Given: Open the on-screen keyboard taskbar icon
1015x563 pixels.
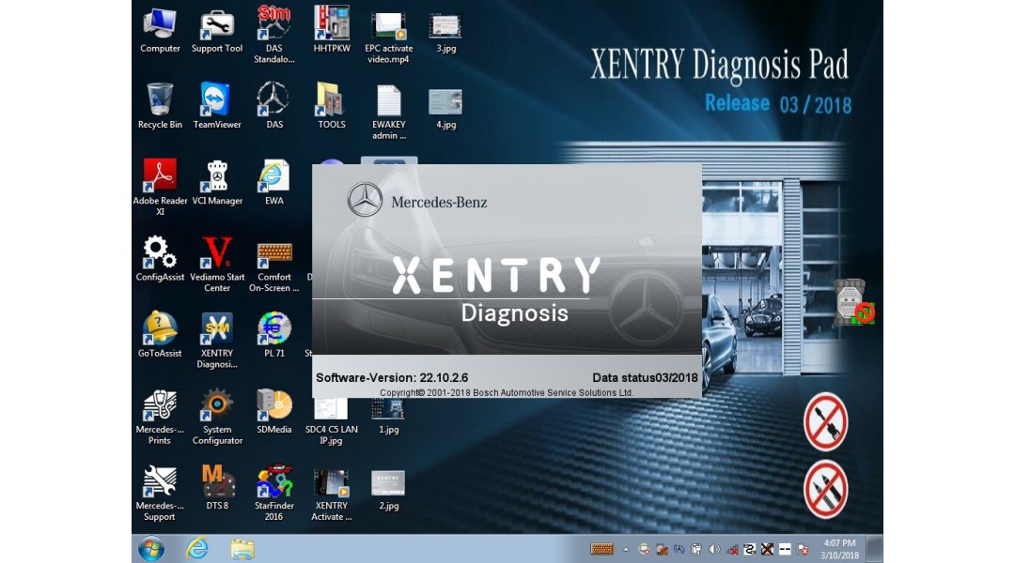Looking at the screenshot, I should pos(602,549).
